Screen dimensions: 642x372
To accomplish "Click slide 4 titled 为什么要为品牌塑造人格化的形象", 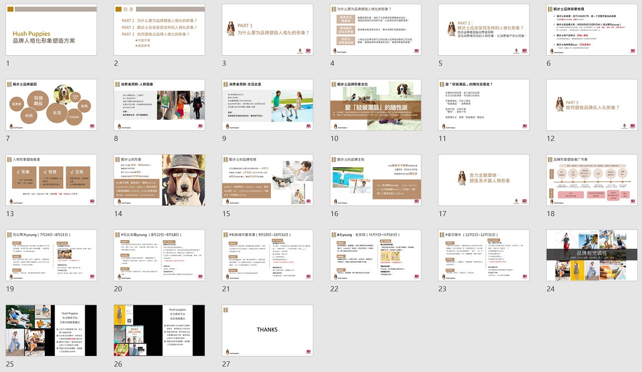I will tap(376, 30).
